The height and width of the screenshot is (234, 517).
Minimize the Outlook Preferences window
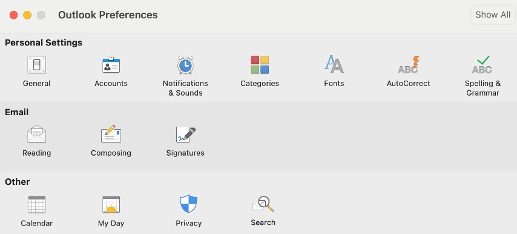pos(27,15)
